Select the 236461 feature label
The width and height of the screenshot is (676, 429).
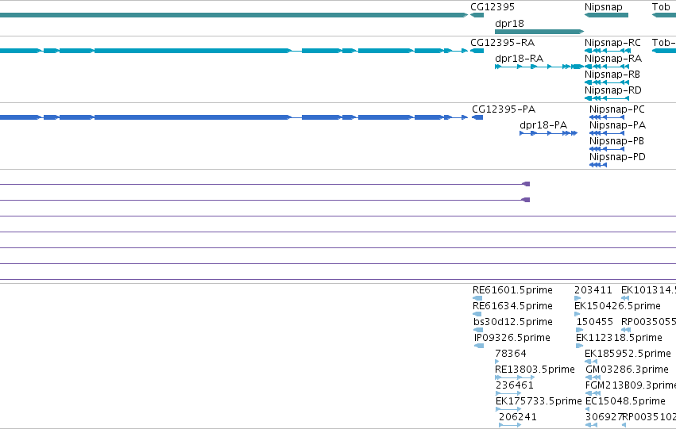click(x=515, y=385)
